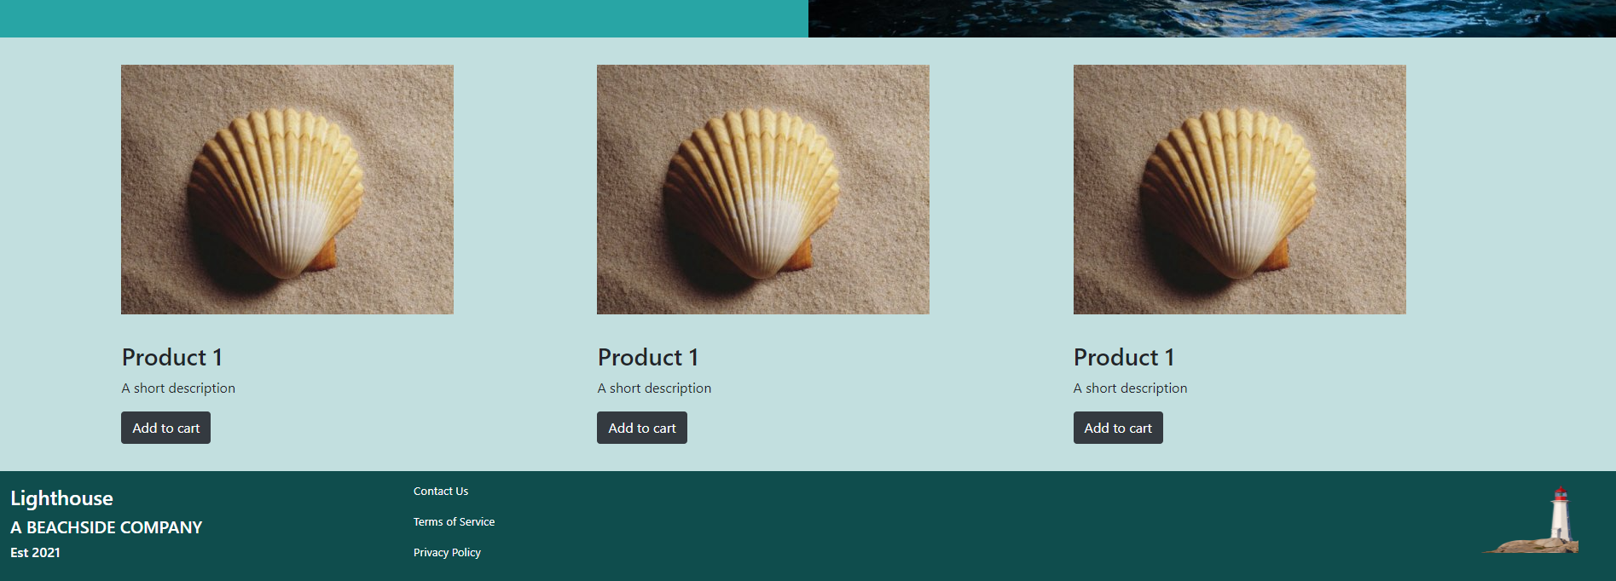Add the middle product to cart
This screenshot has height=581, width=1616.
642,428
